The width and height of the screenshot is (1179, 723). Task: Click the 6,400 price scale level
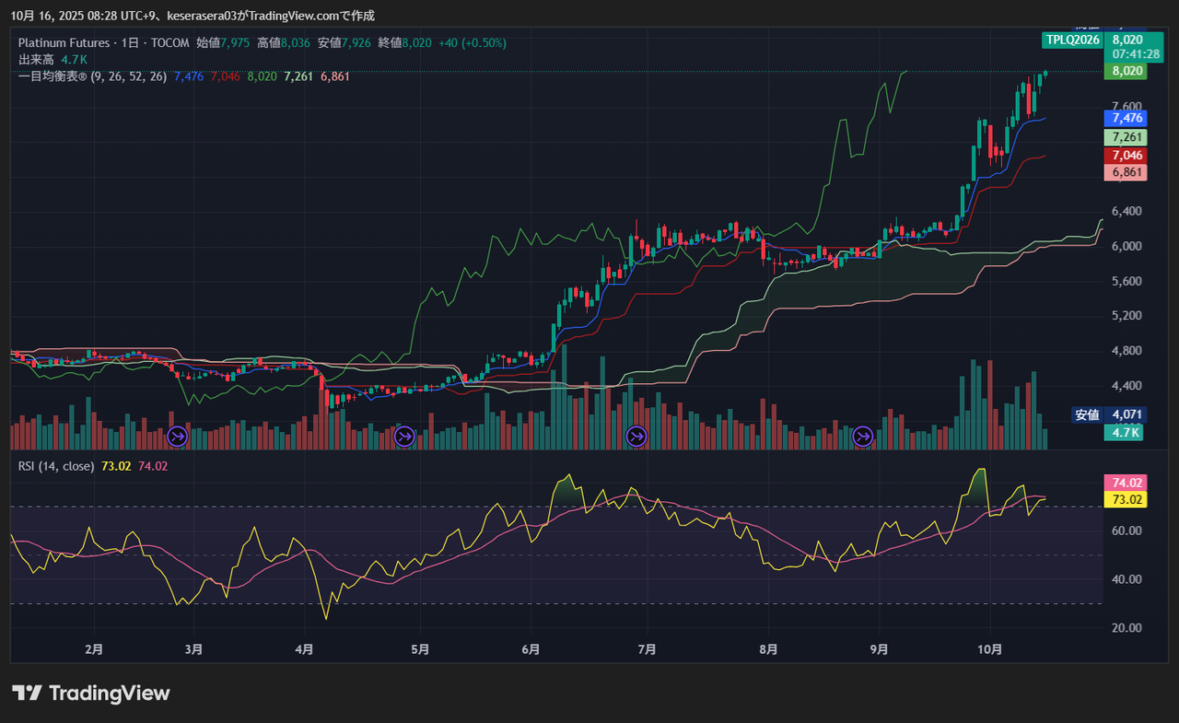(1126, 211)
